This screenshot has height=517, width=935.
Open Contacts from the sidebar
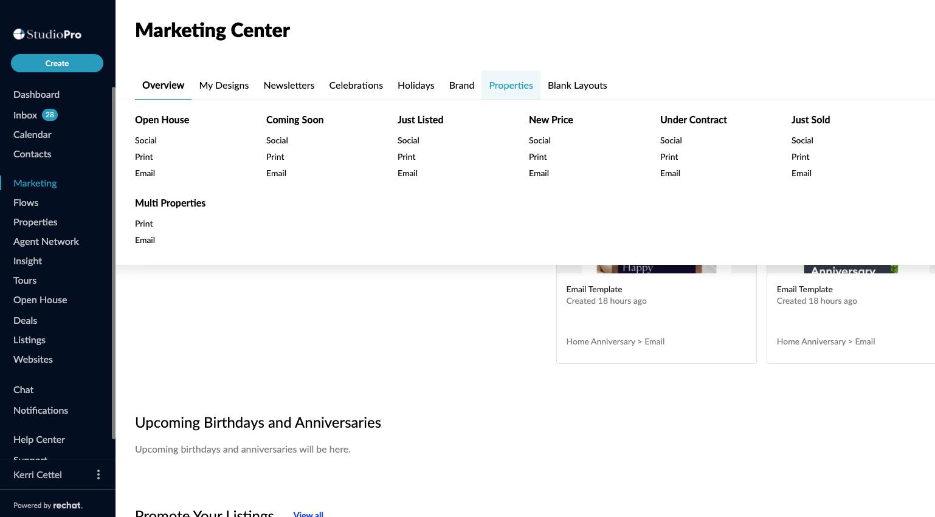pos(32,154)
